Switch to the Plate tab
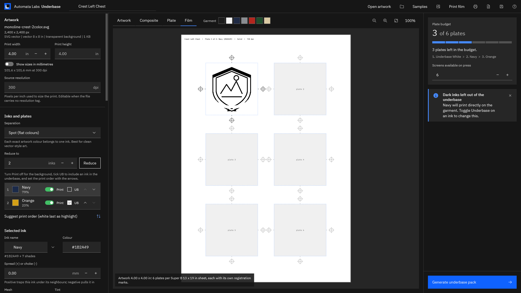Screen dimensions: 521x293 click(x=171, y=21)
